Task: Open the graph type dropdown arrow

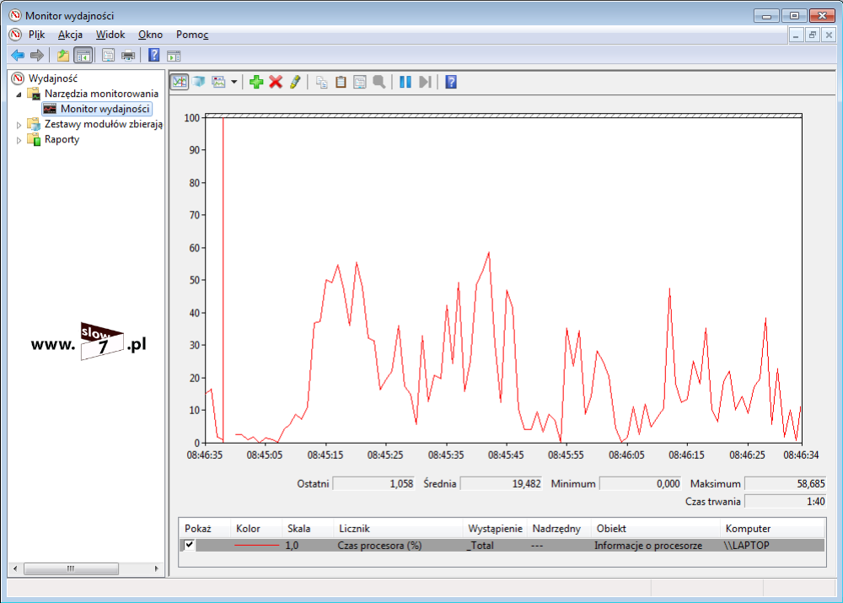Action: click(234, 82)
